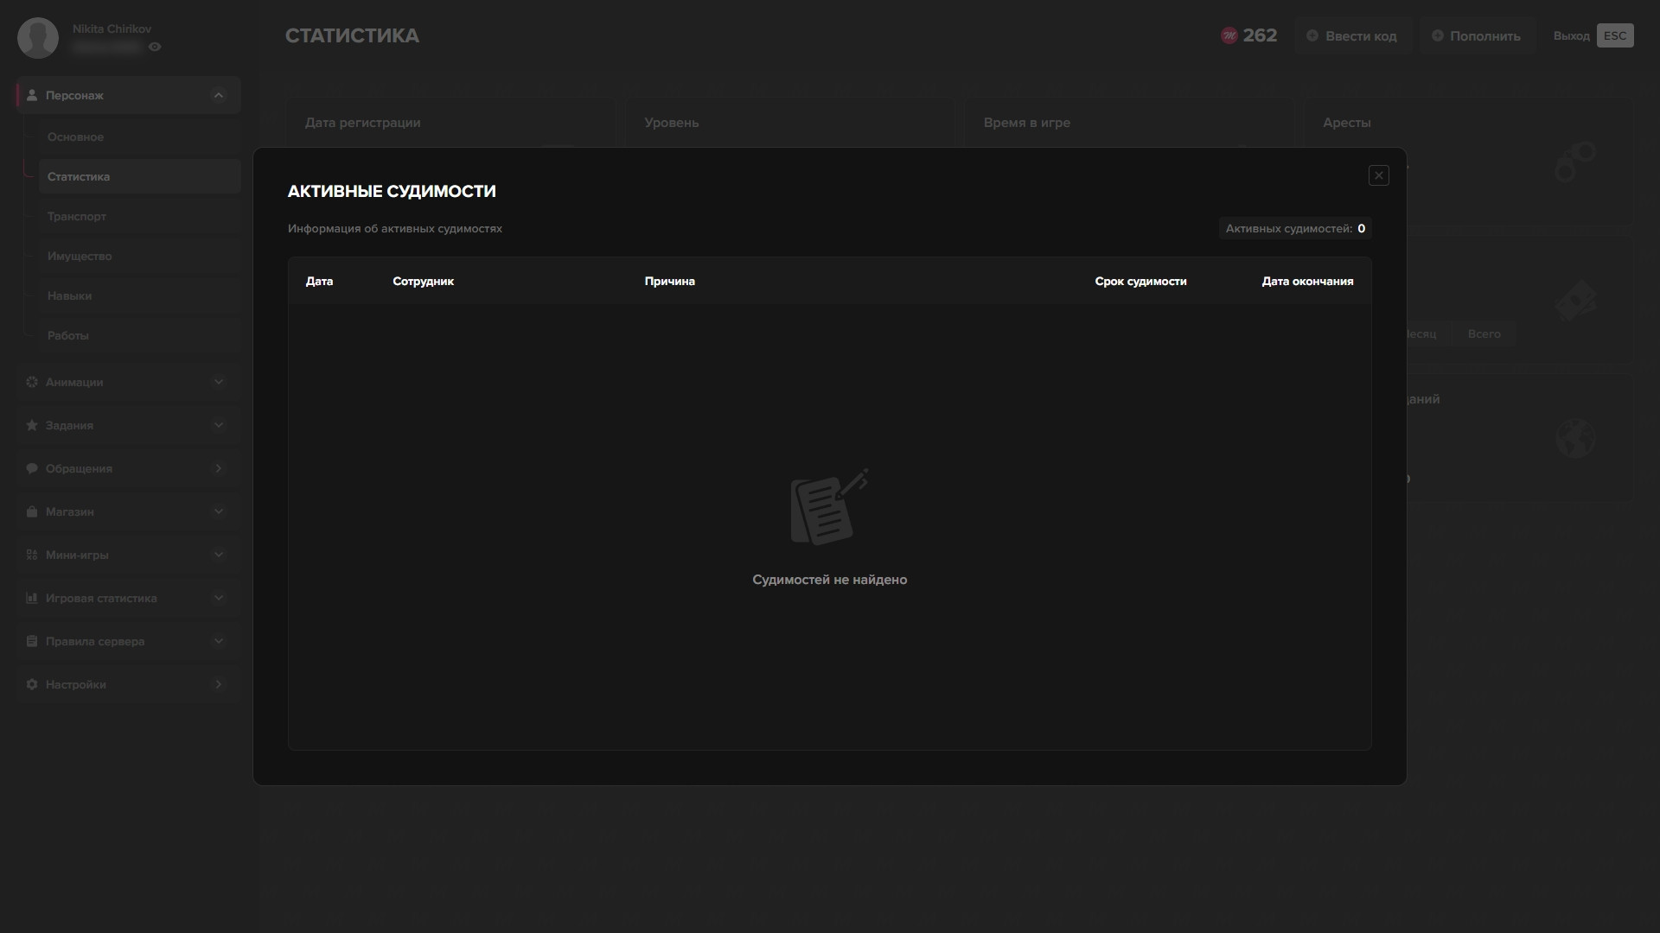Viewport: 1660px width, 933px height.
Task: Expand the Правила сервера section chevron
Action: 219,641
